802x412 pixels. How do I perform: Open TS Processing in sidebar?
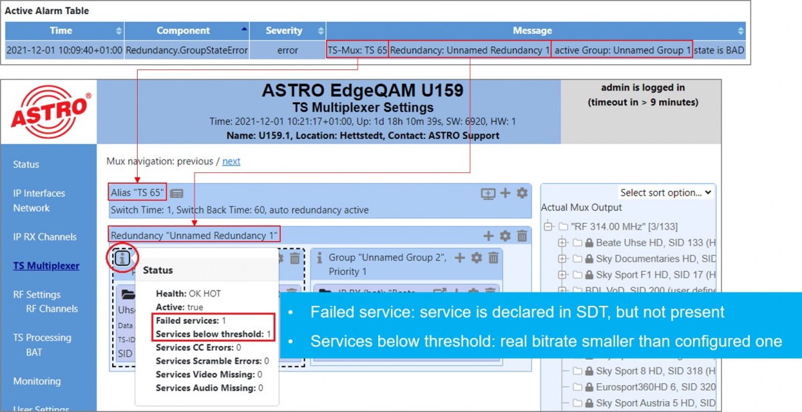tap(42, 337)
